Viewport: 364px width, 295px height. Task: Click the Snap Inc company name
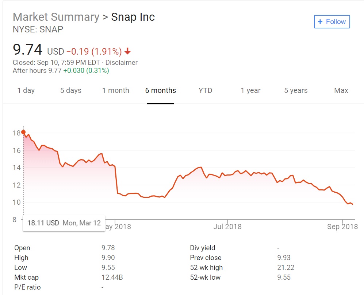[x=133, y=17]
